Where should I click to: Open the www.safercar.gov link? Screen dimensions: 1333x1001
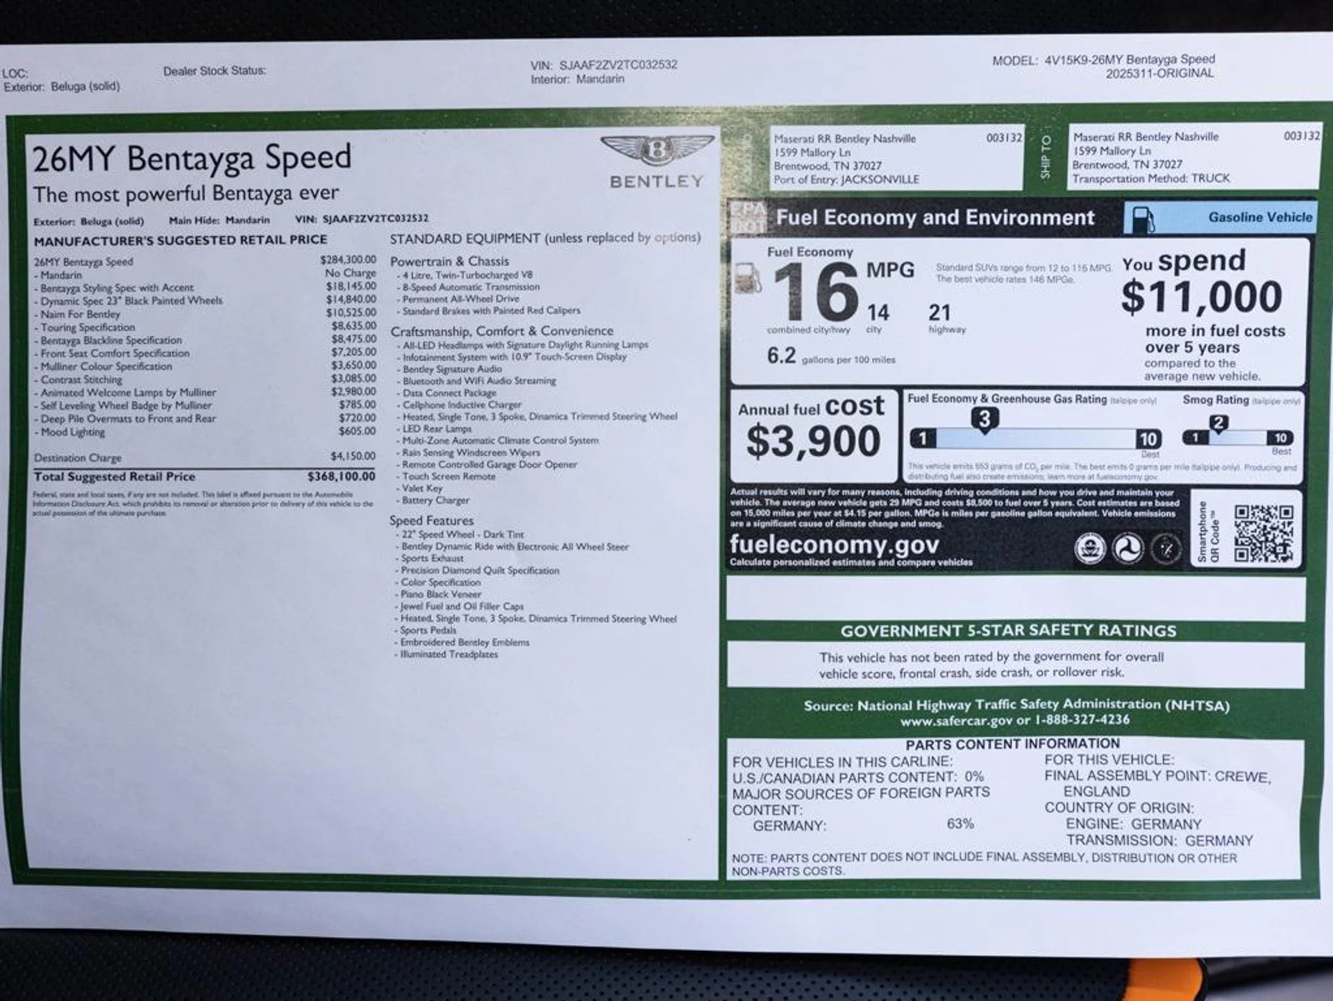click(x=956, y=721)
